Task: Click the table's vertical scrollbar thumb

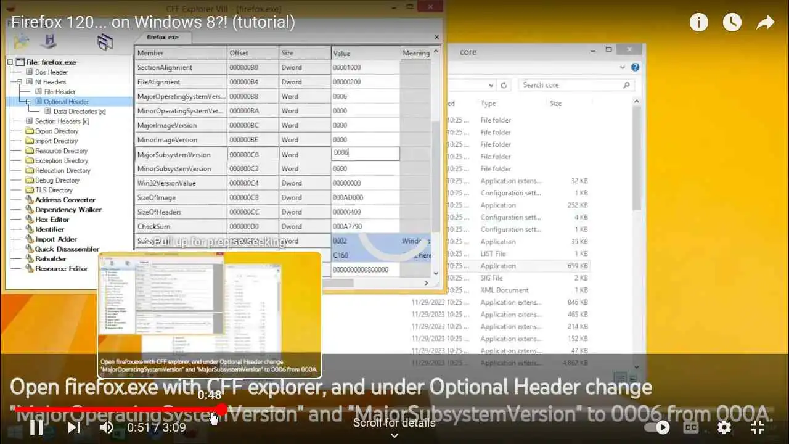Action: (436, 176)
